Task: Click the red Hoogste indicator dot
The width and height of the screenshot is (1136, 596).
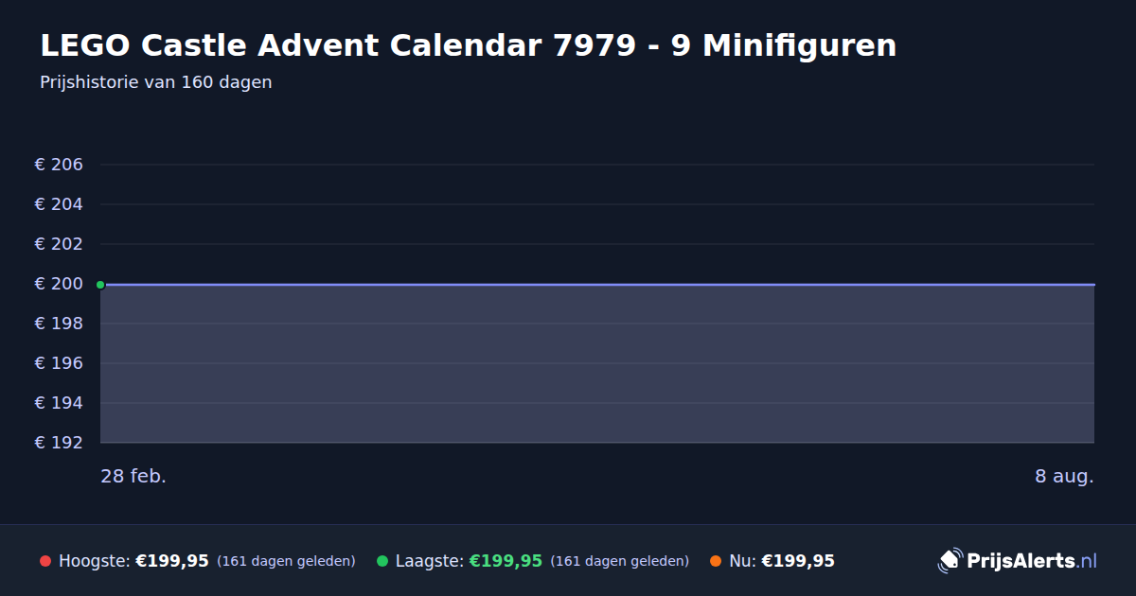Action: coord(45,561)
